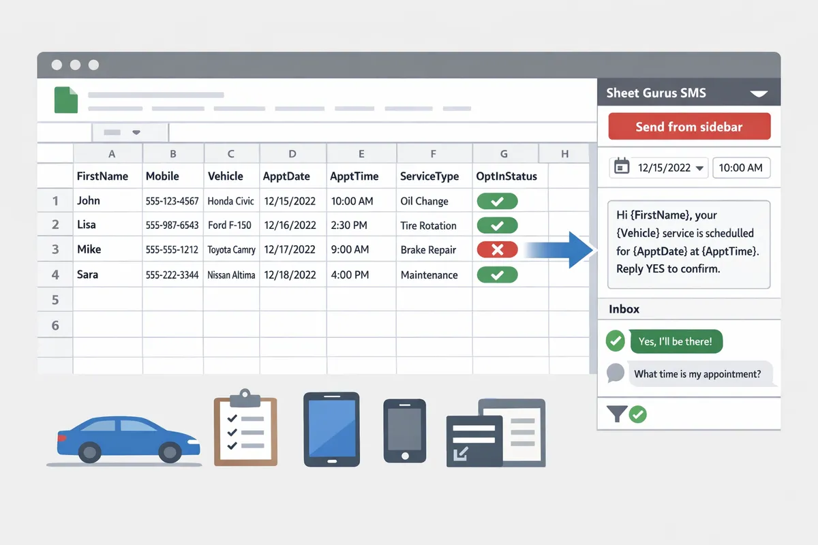Toggle Lisa's OptInStatus green check
This screenshot has width=818, height=545.
pos(497,225)
